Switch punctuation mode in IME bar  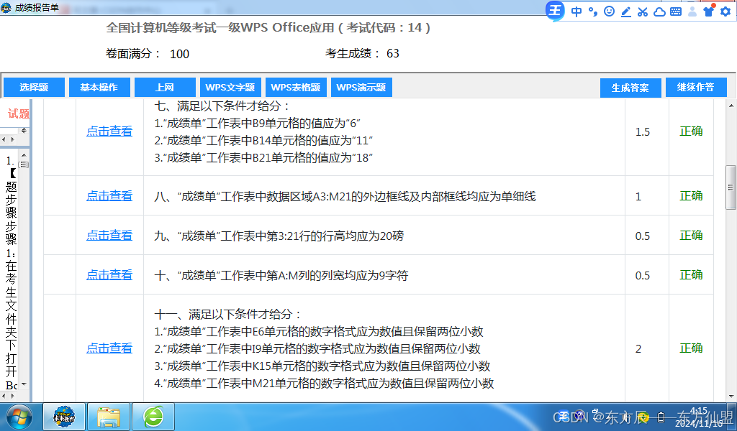pyautogui.click(x=593, y=11)
